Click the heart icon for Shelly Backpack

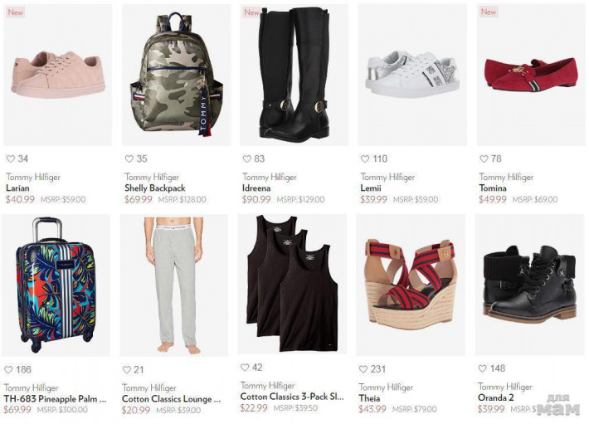pos(129,158)
